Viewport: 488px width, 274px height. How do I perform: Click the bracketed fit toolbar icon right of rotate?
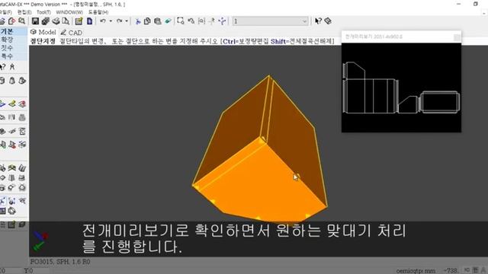pyautogui.click(x=201, y=21)
